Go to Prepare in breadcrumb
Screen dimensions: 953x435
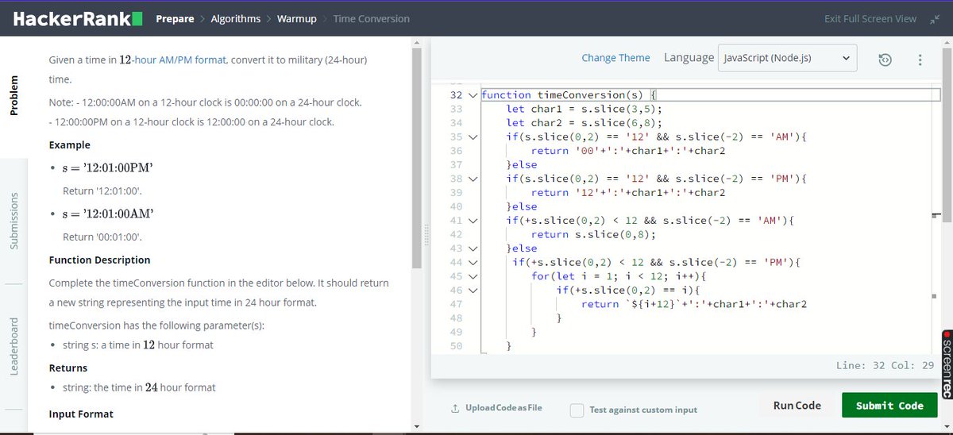[175, 19]
